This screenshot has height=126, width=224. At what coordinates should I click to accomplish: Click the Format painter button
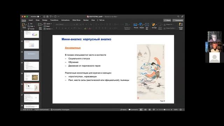click(x=31, y=29)
